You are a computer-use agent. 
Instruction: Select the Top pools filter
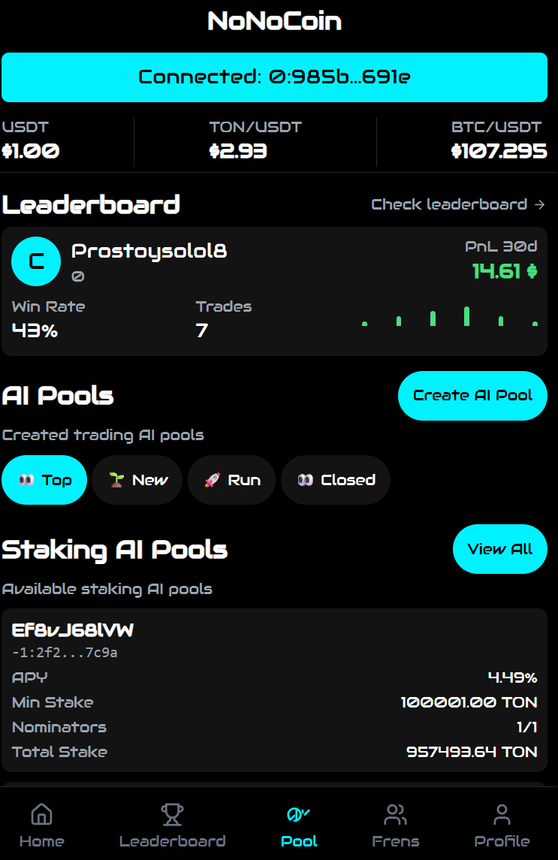[44, 480]
